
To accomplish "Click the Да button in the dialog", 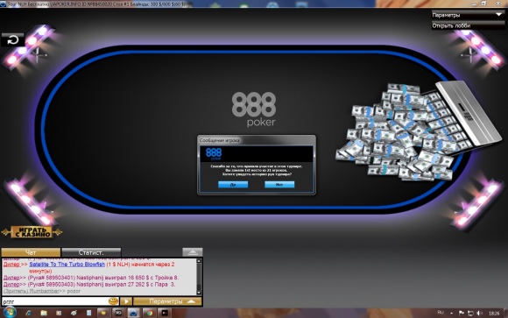I will pos(233,185).
